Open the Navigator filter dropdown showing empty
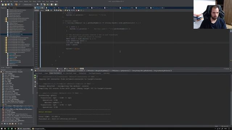The width and height of the screenshot is (232, 130). pyautogui.click(x=24, y=70)
